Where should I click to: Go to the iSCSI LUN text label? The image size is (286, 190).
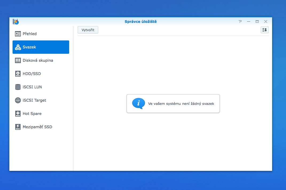[x=32, y=87]
